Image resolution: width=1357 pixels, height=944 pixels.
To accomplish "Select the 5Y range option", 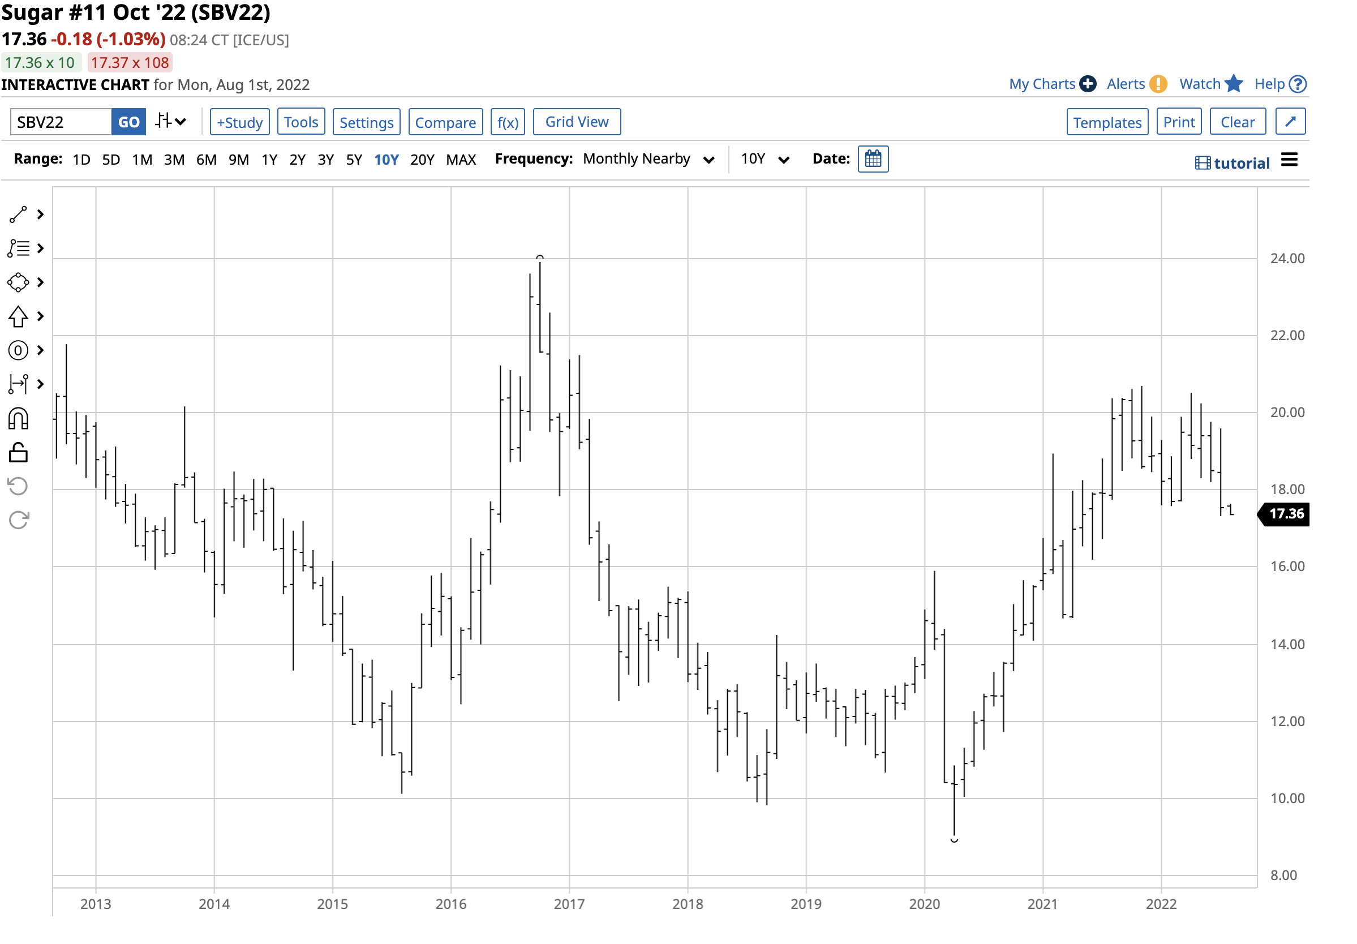I will 354,160.
